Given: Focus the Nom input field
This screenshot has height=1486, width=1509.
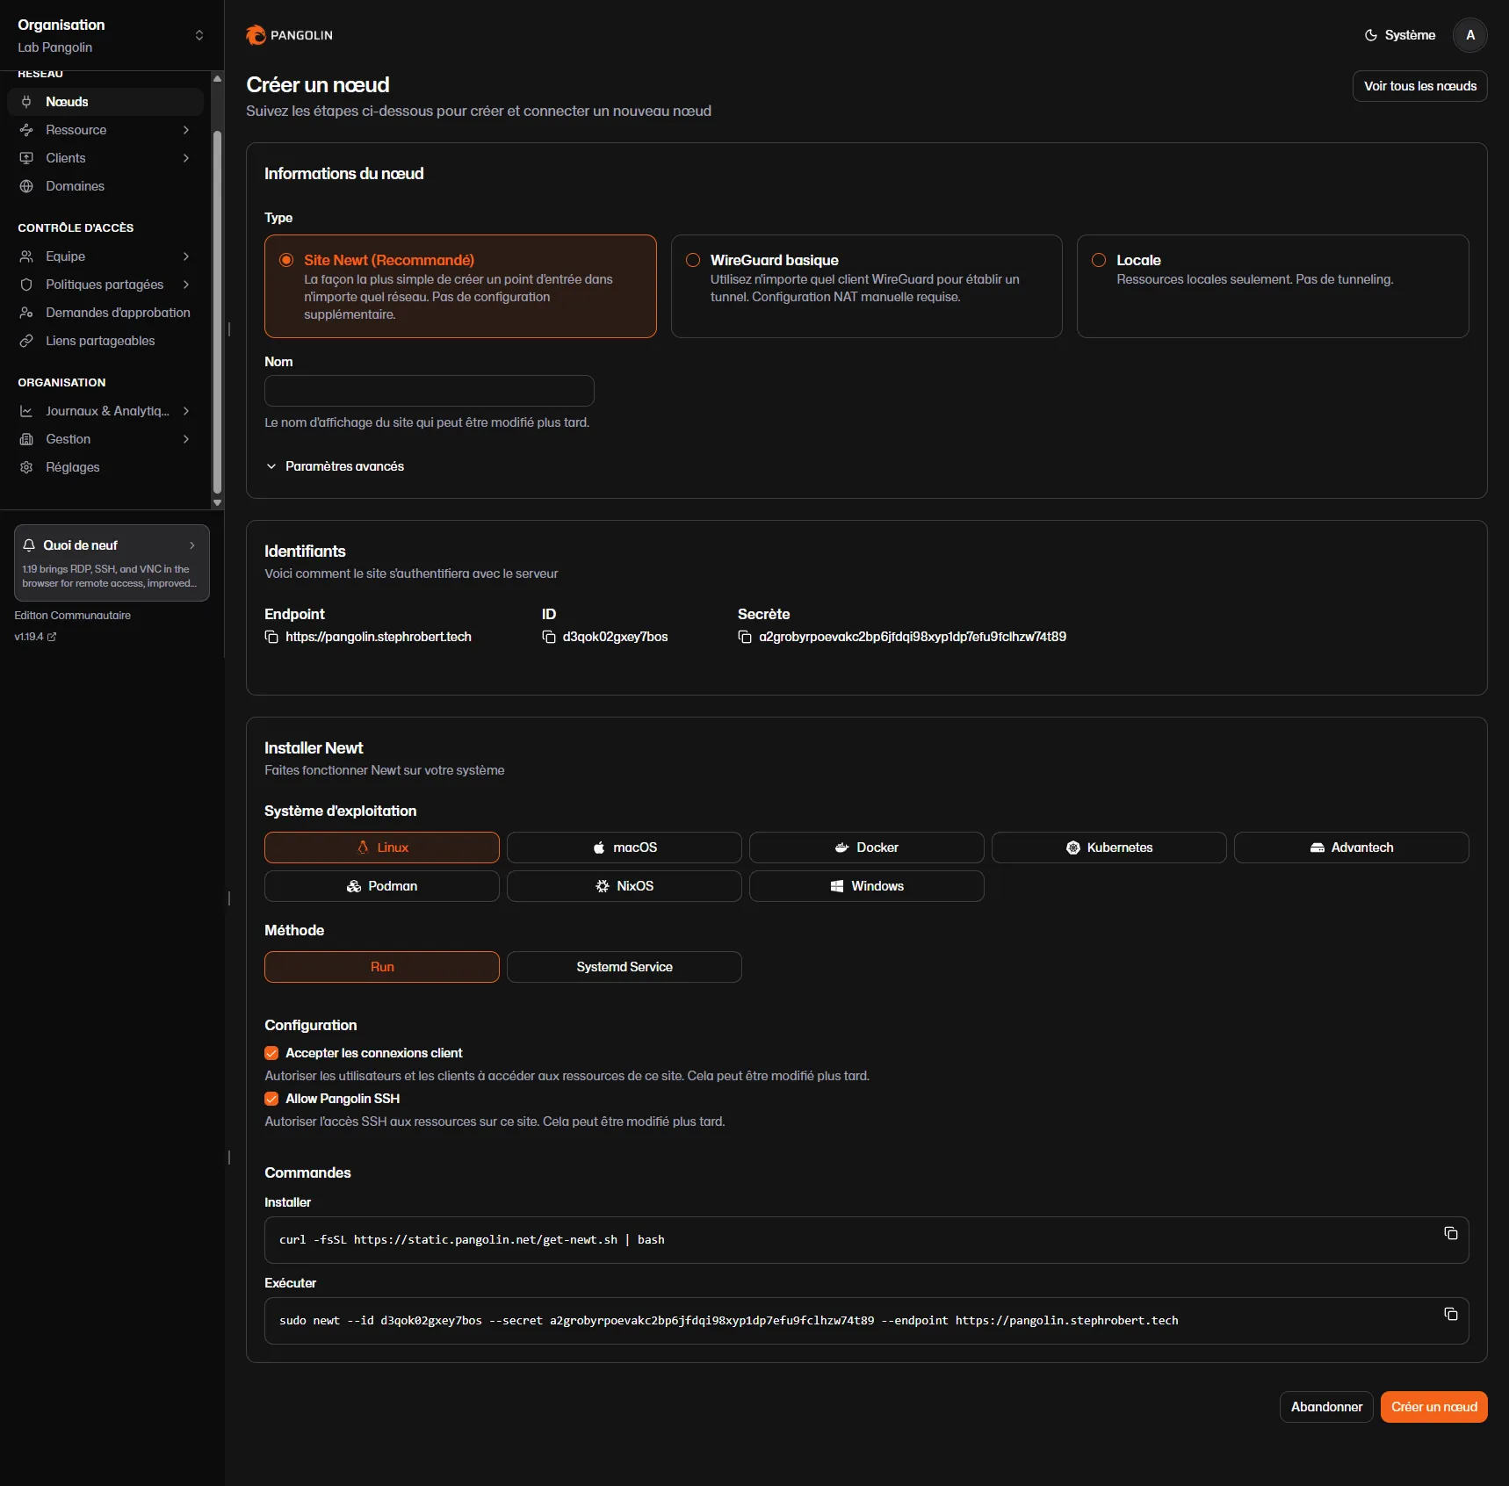Looking at the screenshot, I should [430, 391].
